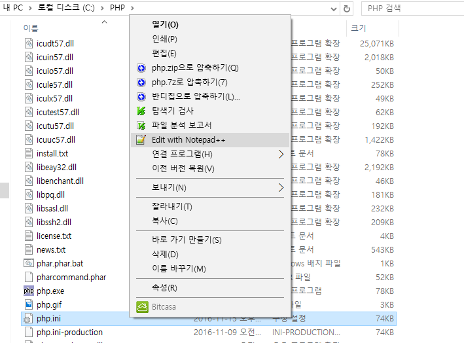Click the PHP 검색 search box
The width and height of the screenshot is (464, 343).
[412, 9]
